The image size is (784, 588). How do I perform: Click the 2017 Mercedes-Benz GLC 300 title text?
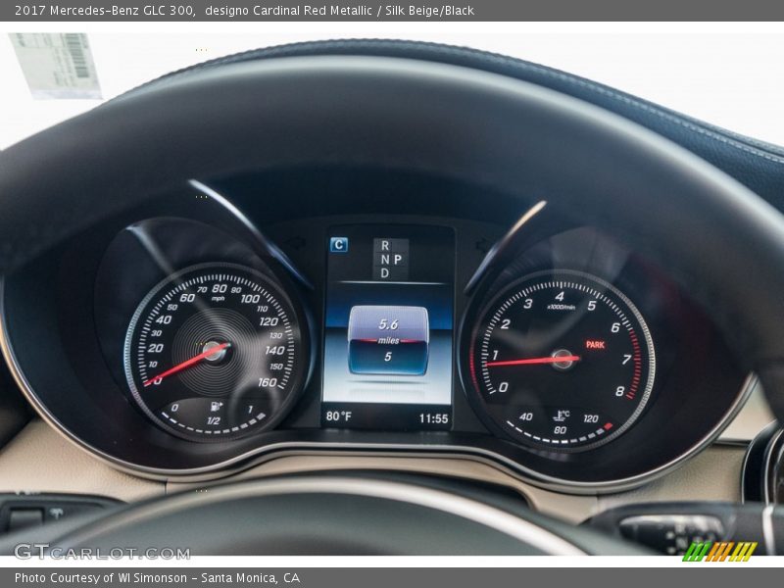click(x=105, y=11)
